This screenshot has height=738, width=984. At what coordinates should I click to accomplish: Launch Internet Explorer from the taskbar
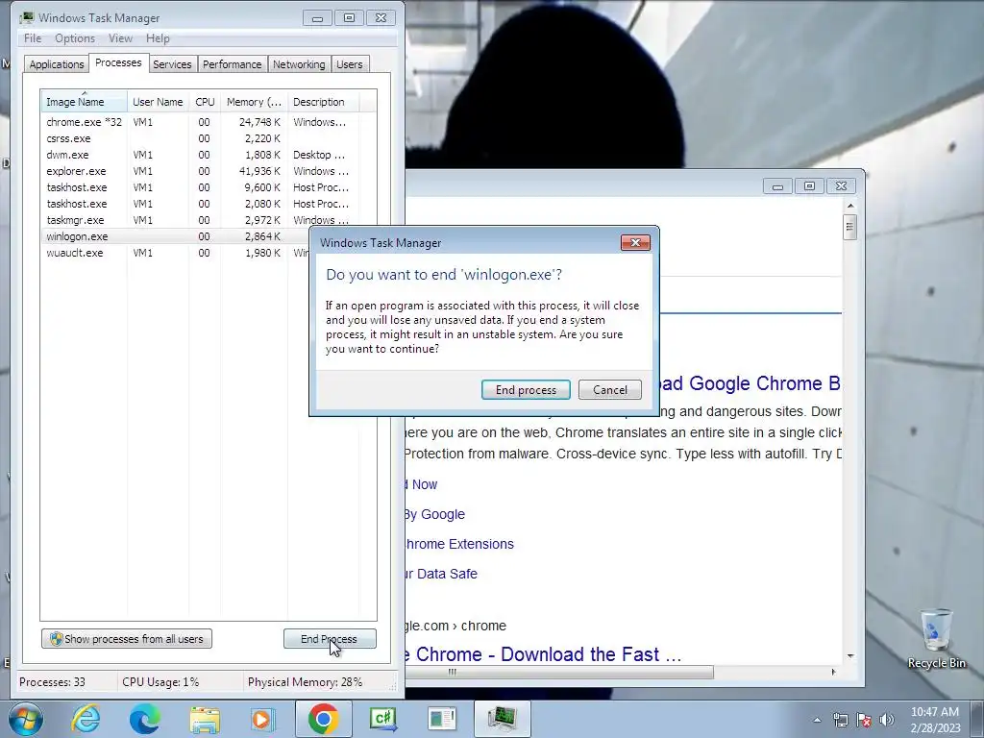point(86,719)
